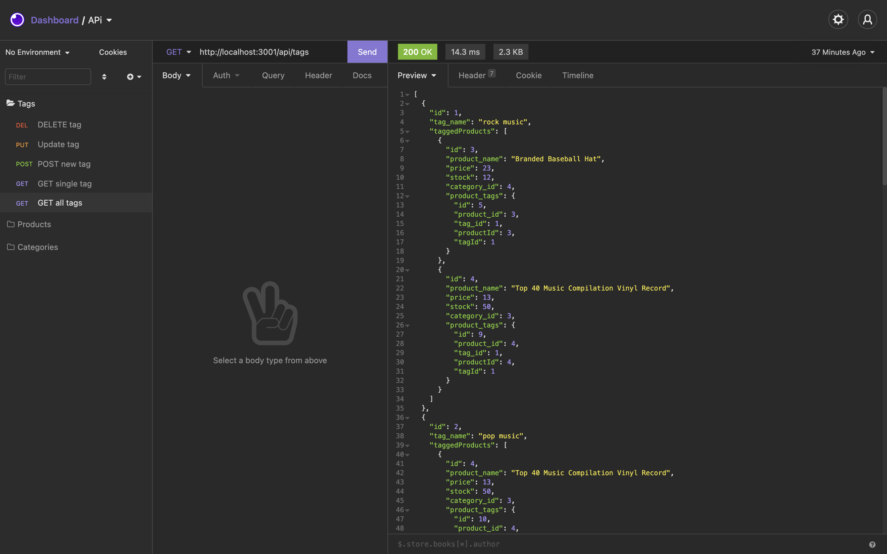Switch to the Auth tab
The height and width of the screenshot is (554, 887).
point(226,75)
